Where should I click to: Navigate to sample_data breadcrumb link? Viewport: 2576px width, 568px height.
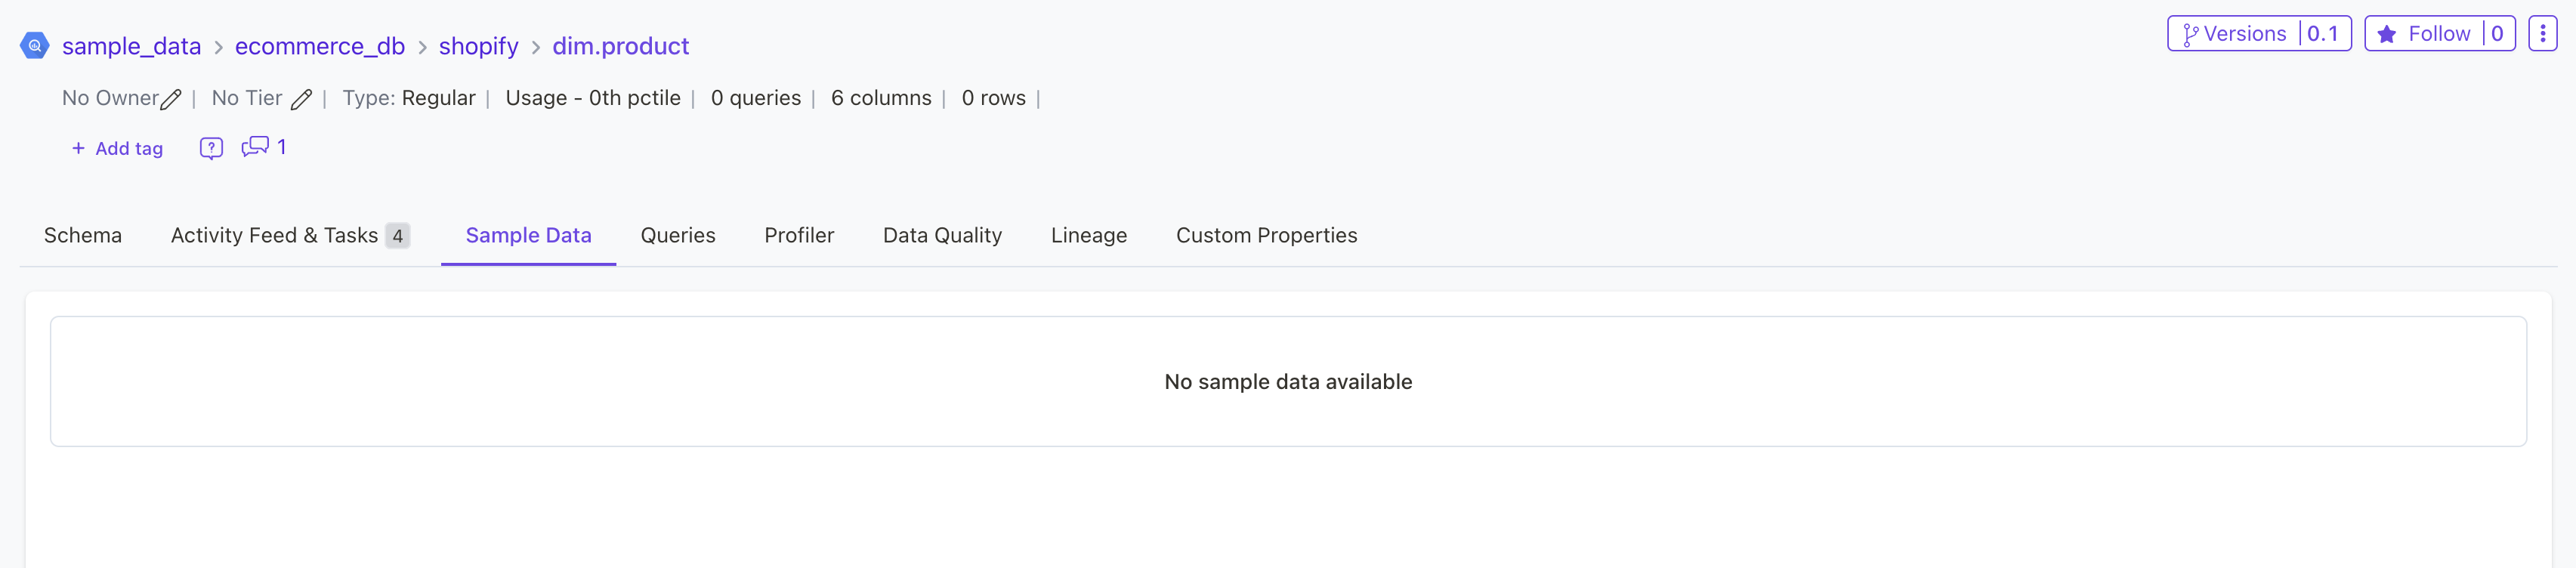[131, 46]
